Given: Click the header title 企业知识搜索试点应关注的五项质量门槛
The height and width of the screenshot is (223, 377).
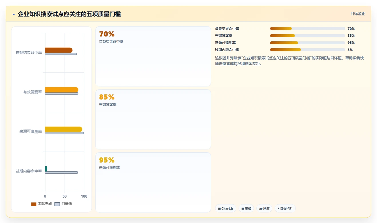Looking at the screenshot, I should tap(69, 14).
